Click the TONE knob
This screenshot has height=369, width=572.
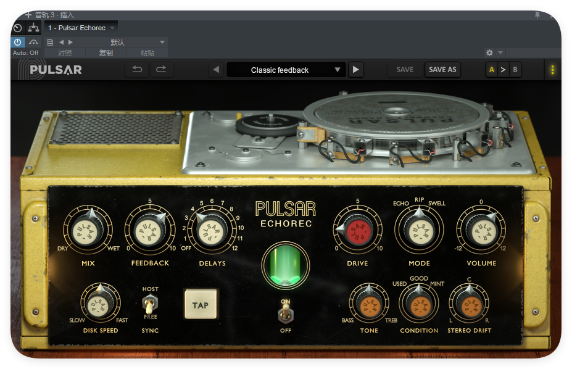coord(369,304)
